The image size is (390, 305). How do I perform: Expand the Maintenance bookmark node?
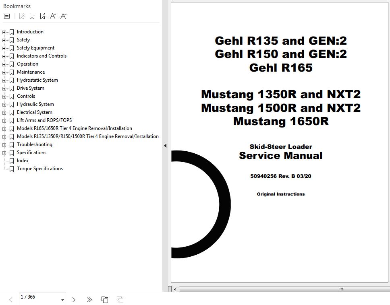[x=4, y=72]
